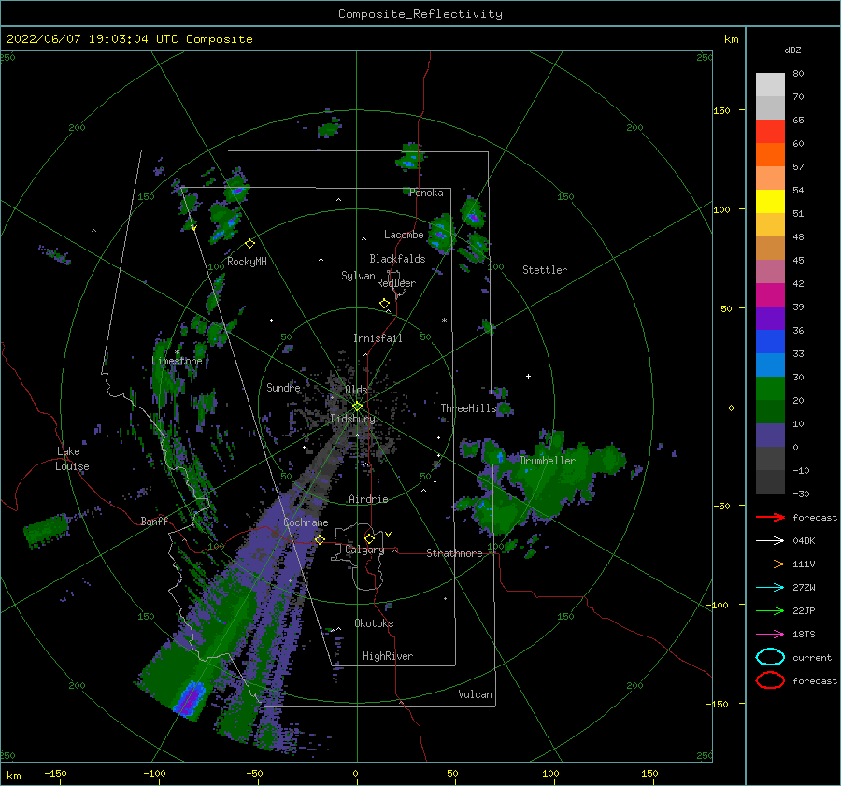This screenshot has width=841, height=786.
Task: Select the yellow diamond marker below RedDeer
Action: [385, 304]
